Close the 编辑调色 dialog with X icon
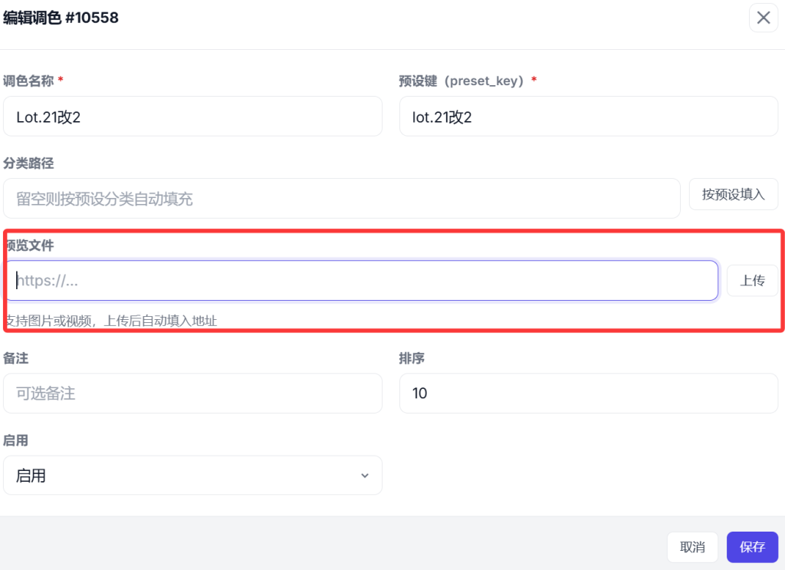 763,18
